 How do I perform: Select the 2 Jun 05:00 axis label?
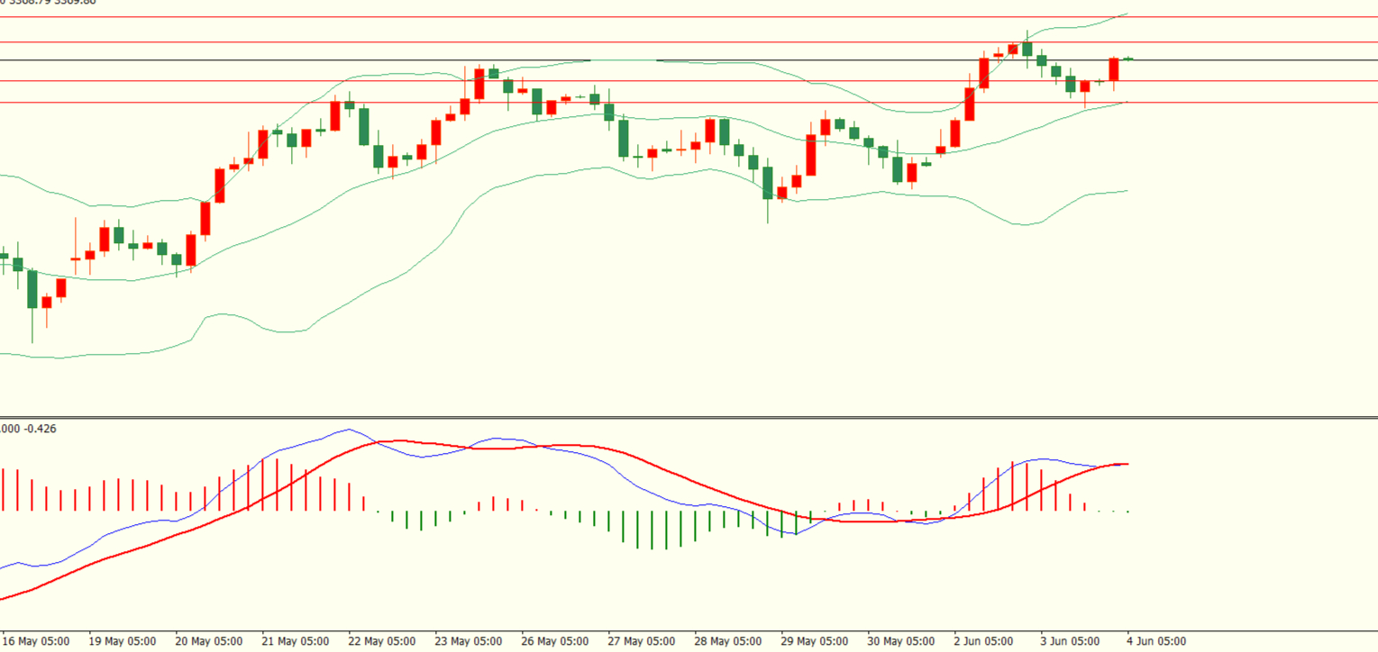(985, 641)
